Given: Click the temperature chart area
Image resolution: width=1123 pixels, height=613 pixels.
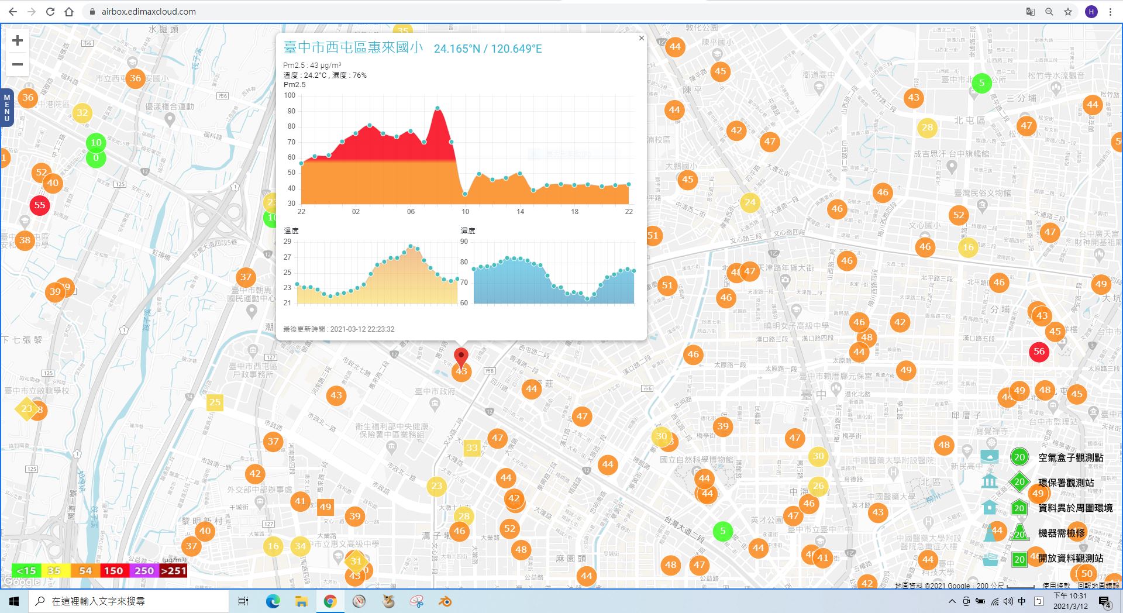Looking at the screenshot, I should click(377, 273).
